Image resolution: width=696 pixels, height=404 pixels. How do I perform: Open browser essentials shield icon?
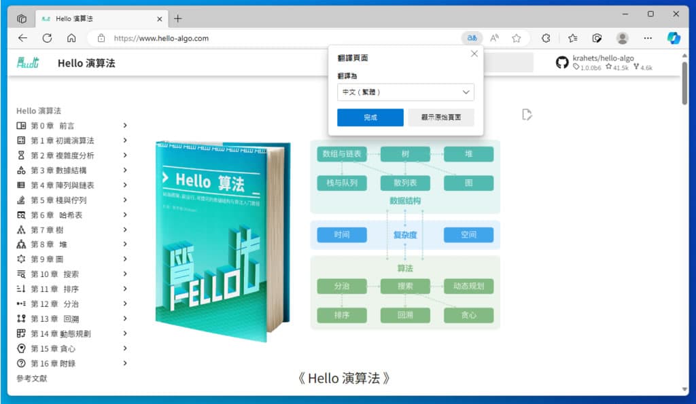597,38
